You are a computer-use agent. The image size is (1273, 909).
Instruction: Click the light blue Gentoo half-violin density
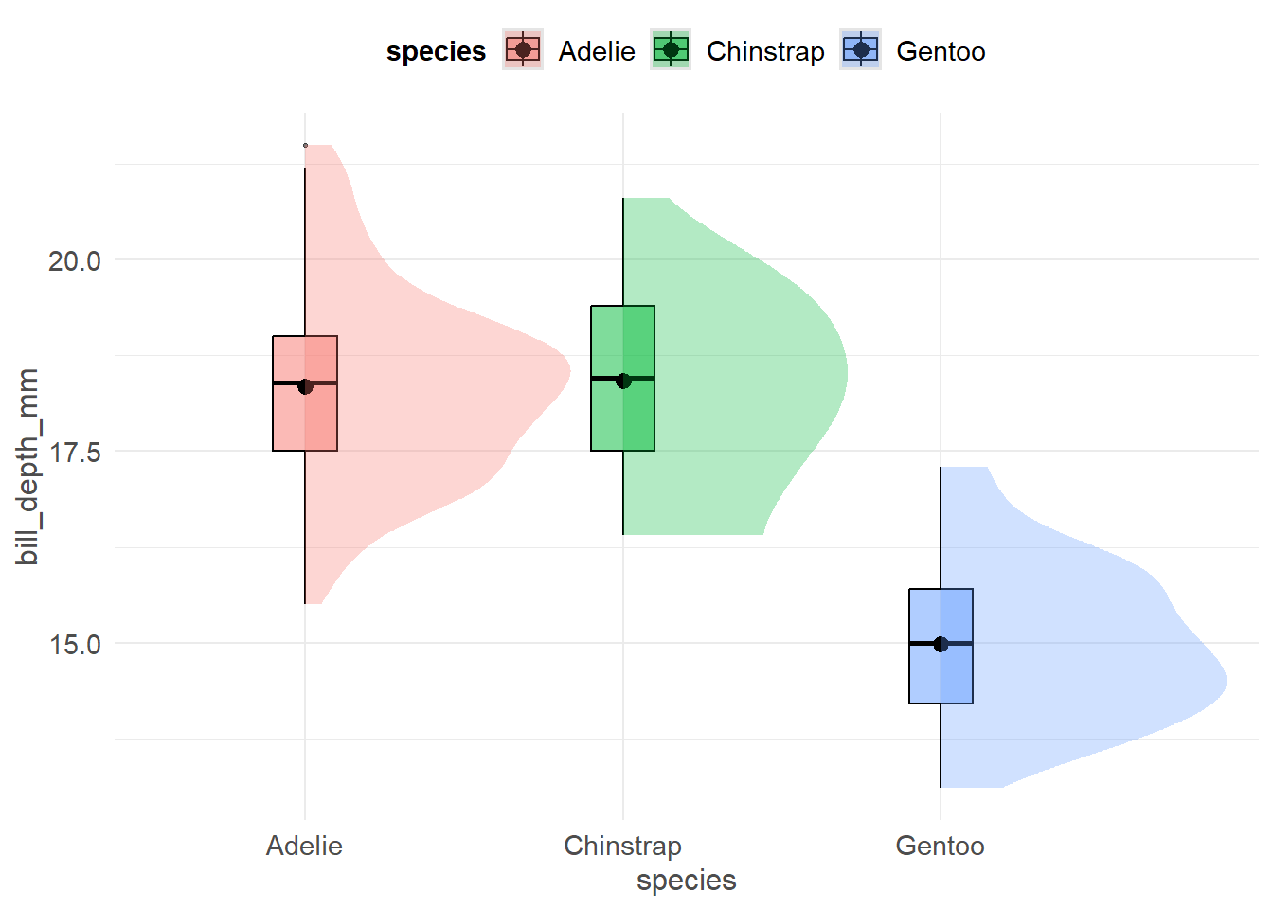[1089, 663]
